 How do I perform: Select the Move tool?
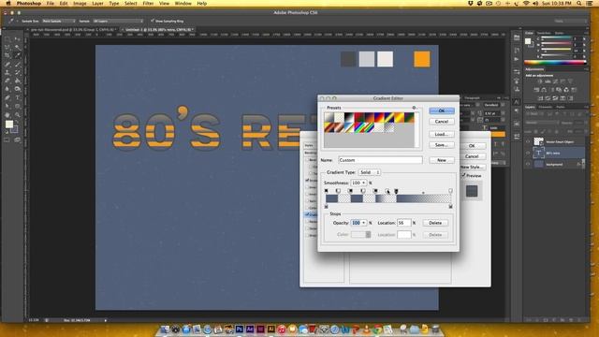click(x=17, y=39)
